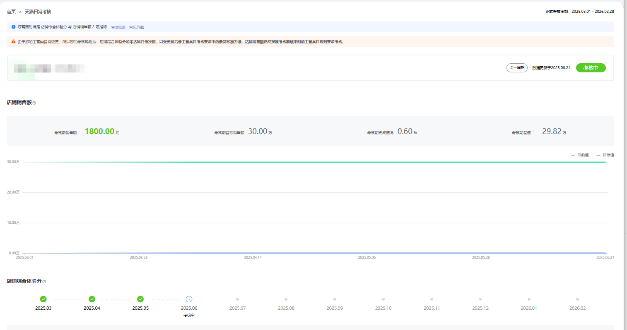Screen dimensions: 627x330
Task: Select the 2025.12 timeline dot
Action: coord(480,299)
